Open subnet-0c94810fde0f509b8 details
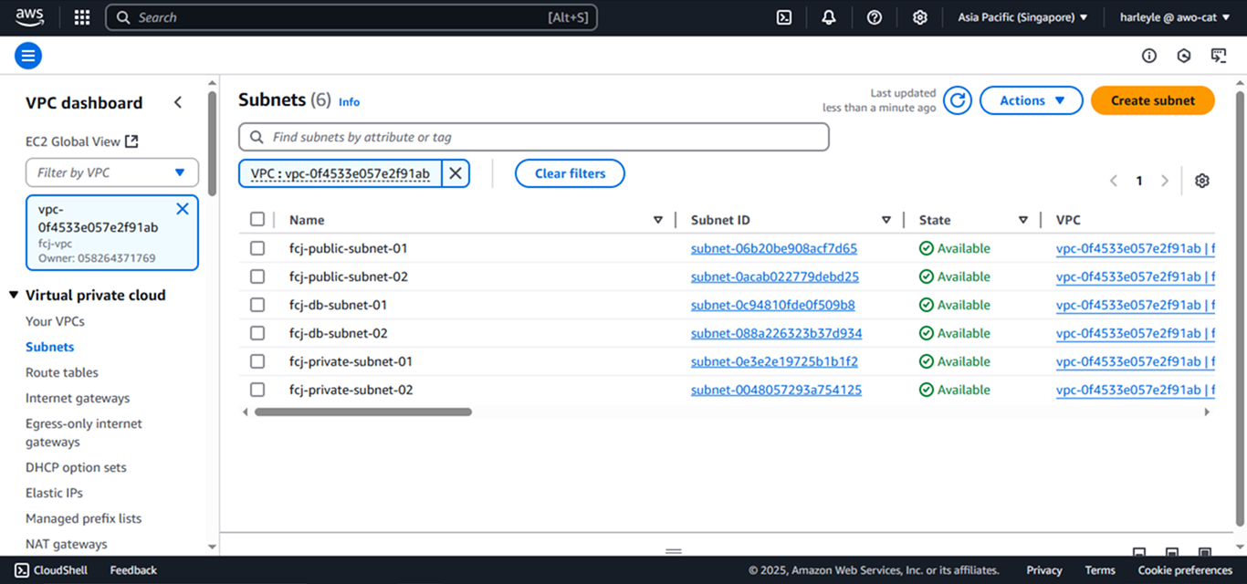Screen dimensions: 1247x584 [x=773, y=305]
